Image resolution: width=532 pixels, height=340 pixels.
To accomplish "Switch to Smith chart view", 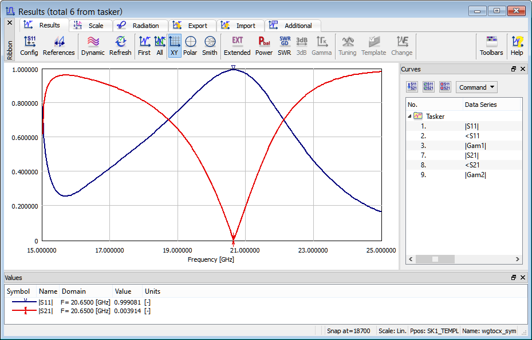I will [x=210, y=46].
